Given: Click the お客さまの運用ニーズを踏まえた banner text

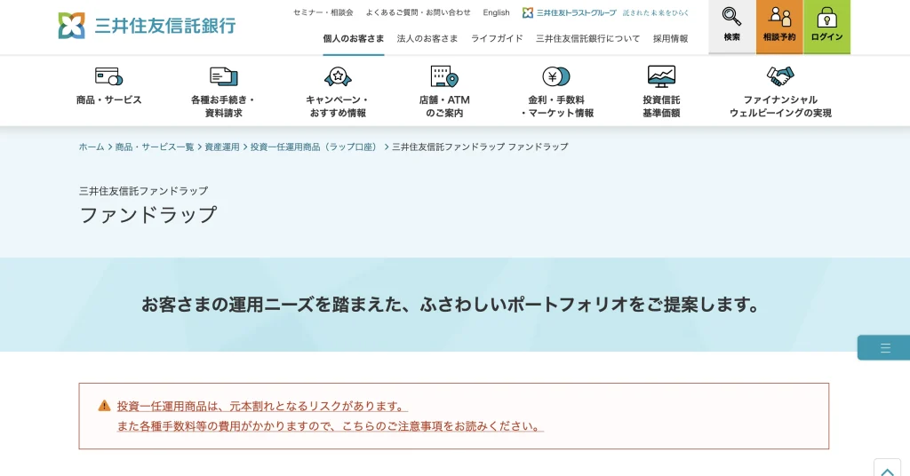Looking at the screenshot, I should (x=450, y=305).
